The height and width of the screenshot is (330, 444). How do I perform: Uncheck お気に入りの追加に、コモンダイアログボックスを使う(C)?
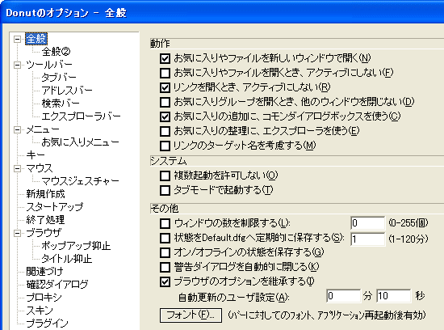coord(165,116)
